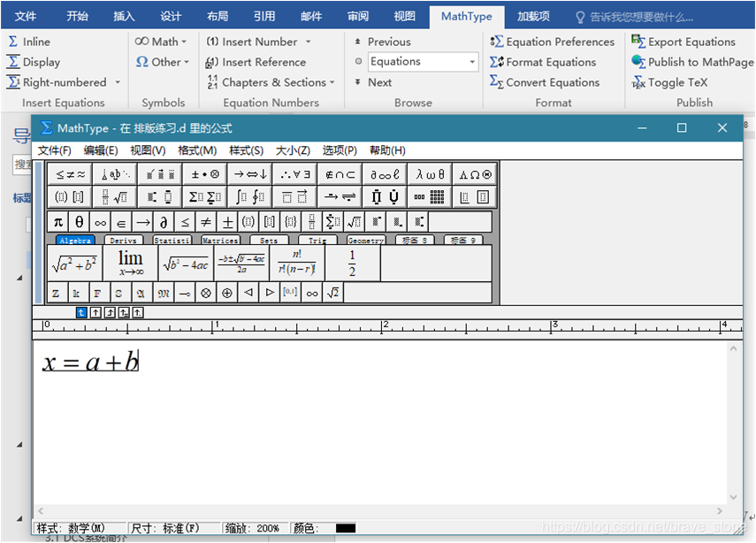756x543 pixels.
Task: Open the 大小(Z) menu in MathType
Action: pos(293,150)
